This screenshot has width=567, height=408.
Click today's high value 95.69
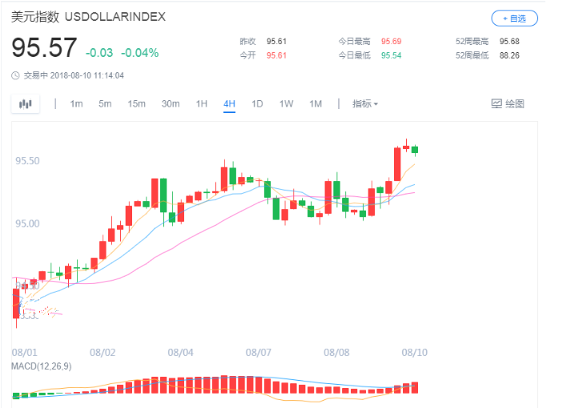[x=392, y=41]
